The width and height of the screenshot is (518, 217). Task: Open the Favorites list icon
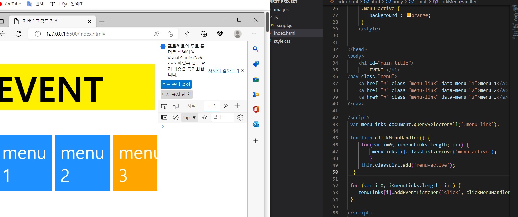tap(188, 34)
